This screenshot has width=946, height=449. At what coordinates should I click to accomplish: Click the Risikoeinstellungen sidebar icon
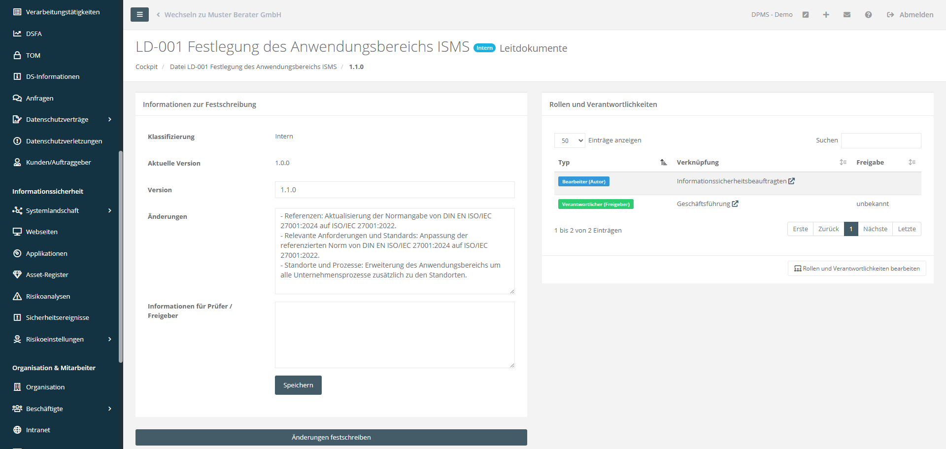17,339
